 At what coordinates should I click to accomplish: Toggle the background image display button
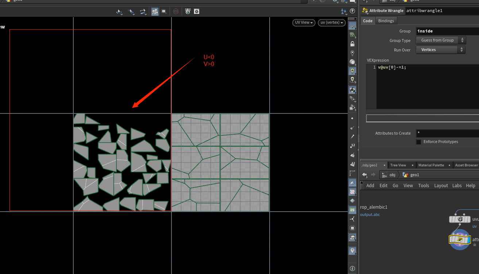pyautogui.click(x=352, y=237)
